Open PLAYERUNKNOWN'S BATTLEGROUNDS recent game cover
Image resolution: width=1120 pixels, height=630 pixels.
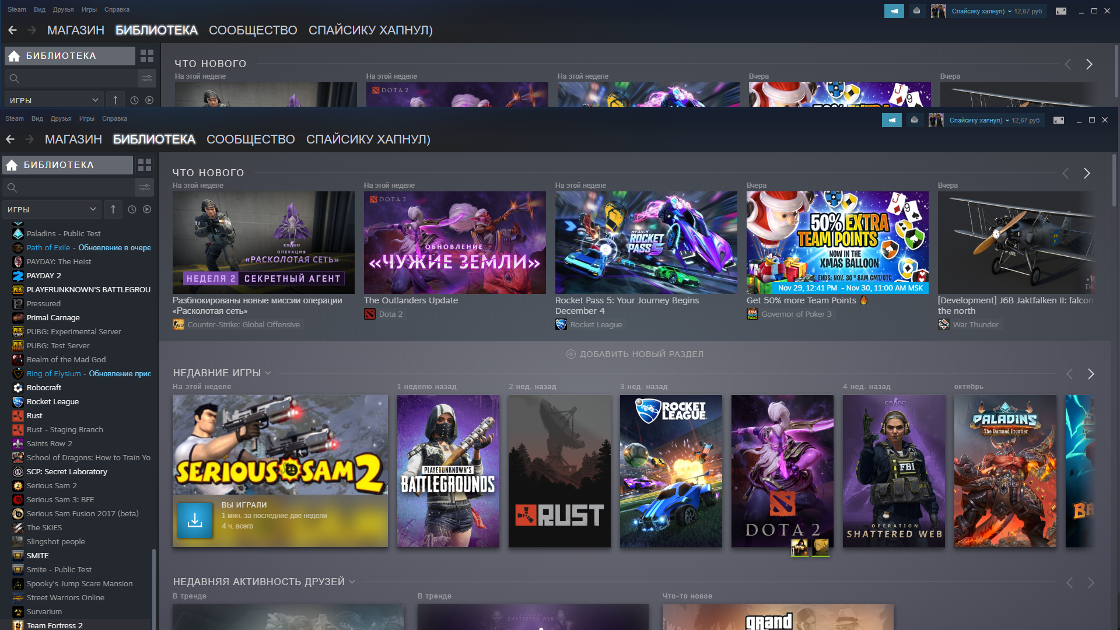(x=448, y=471)
